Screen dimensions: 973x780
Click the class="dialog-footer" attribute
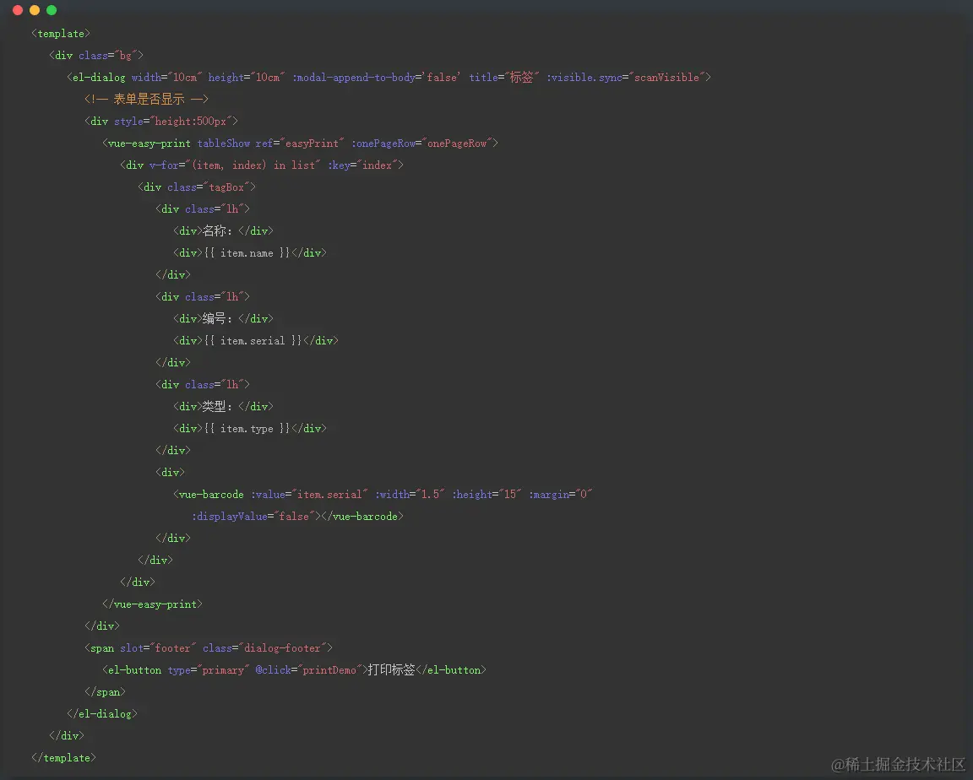[x=264, y=648]
